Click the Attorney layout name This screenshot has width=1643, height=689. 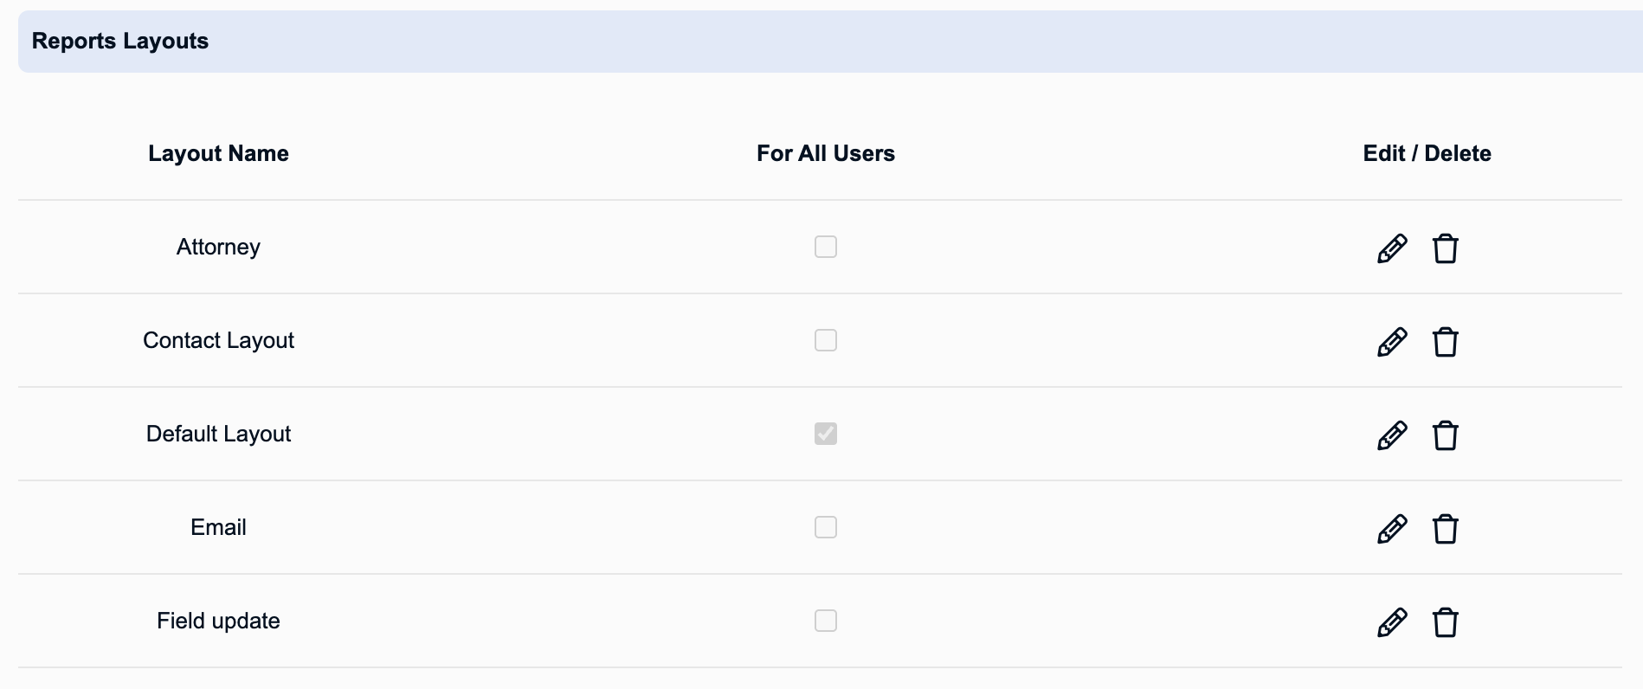point(218,247)
